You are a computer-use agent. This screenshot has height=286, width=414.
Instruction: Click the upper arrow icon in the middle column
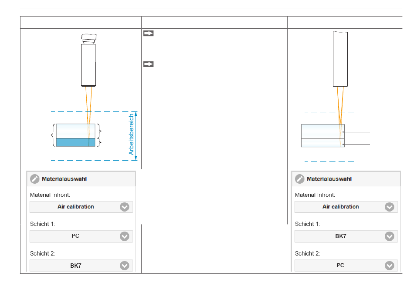148,33
